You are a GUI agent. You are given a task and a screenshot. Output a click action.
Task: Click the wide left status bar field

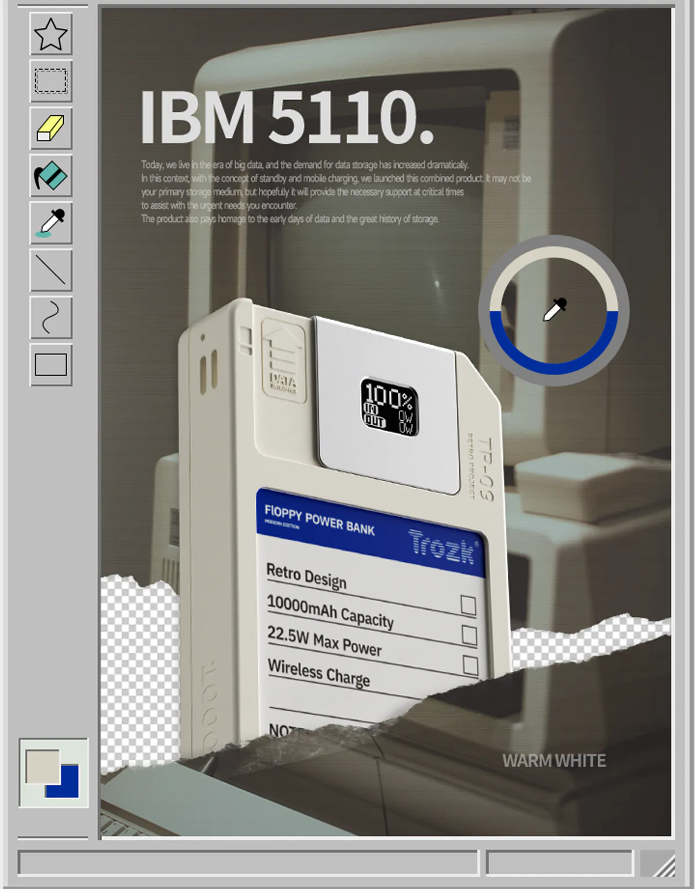248,863
